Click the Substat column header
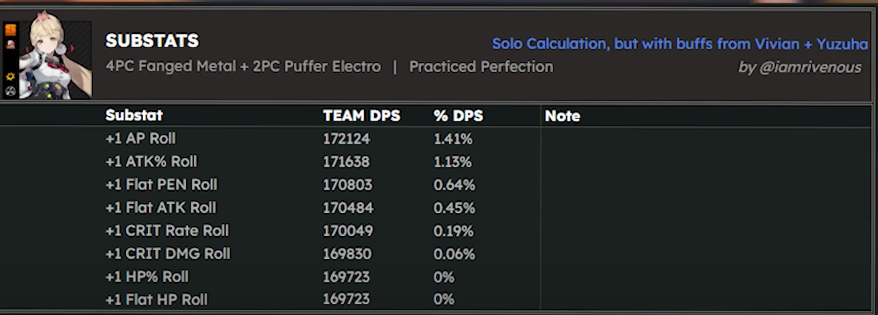 point(134,115)
